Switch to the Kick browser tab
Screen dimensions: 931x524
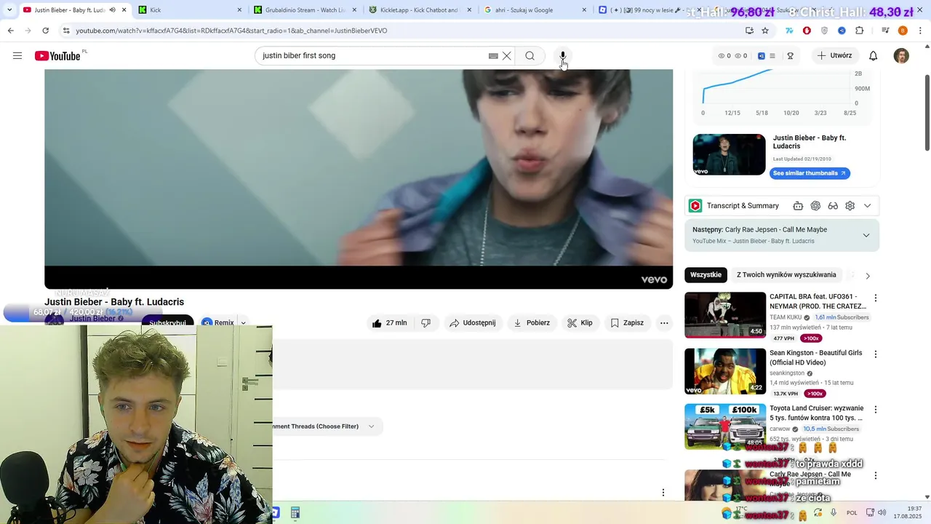[x=191, y=10]
